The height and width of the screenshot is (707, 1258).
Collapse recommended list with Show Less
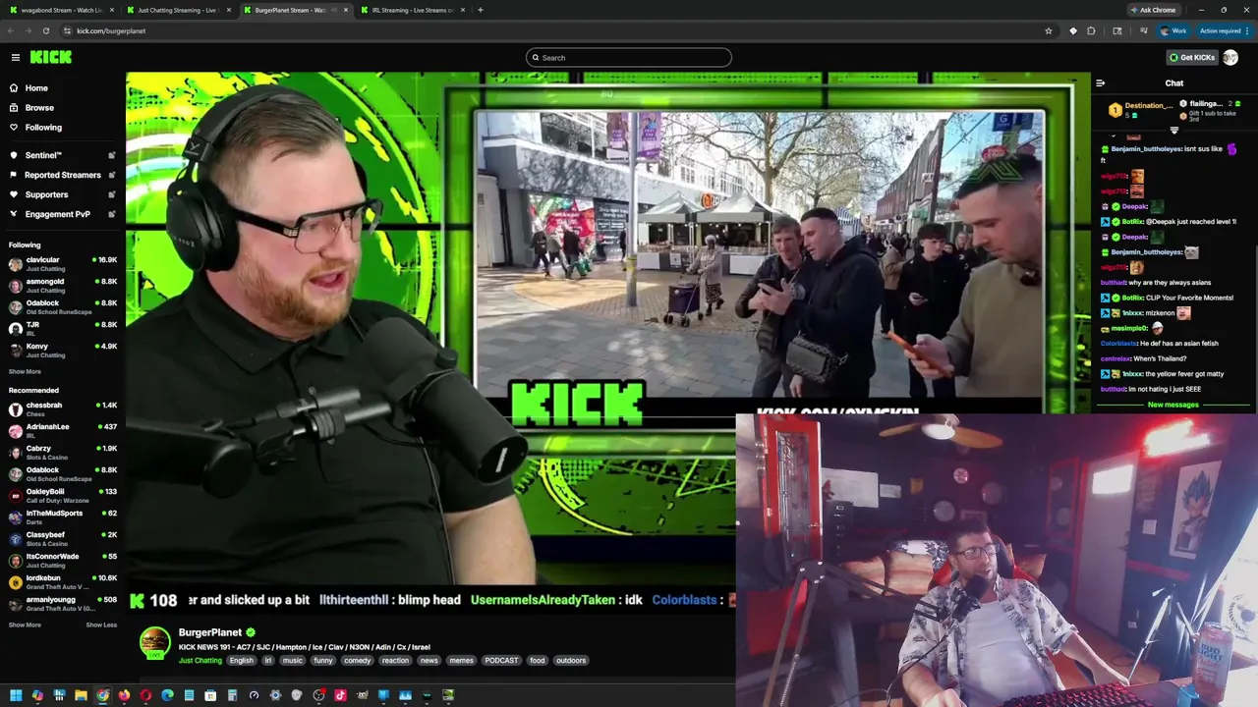pyautogui.click(x=101, y=625)
